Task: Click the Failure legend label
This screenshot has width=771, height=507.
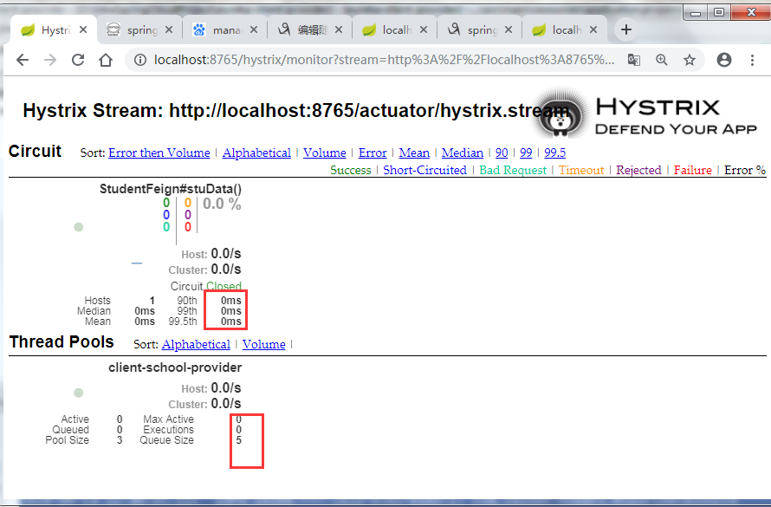Action: [693, 170]
